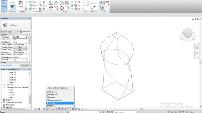202x113 pixels.
Task: Activate the Rotate tool
Action: [x=62, y=8]
